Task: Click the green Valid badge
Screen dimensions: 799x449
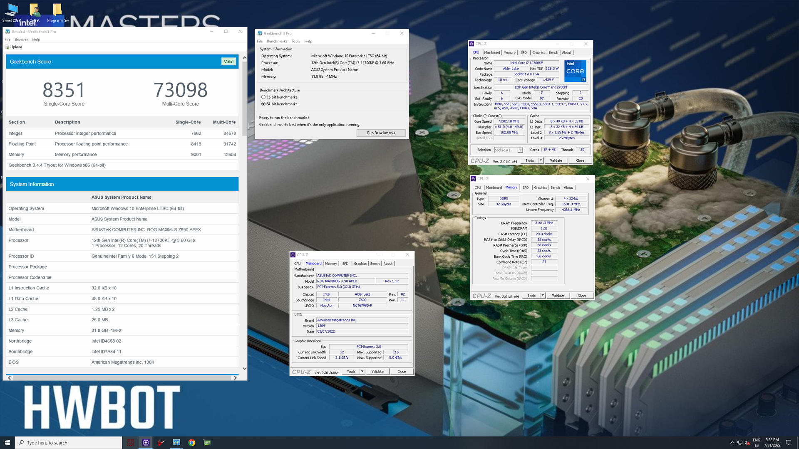Action: (x=228, y=62)
